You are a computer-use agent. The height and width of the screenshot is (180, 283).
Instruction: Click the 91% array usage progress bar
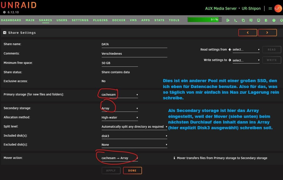pyautogui.click(x=205, y=20)
